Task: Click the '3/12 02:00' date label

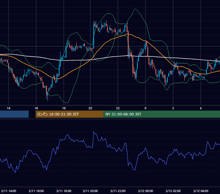Action: click(173, 191)
